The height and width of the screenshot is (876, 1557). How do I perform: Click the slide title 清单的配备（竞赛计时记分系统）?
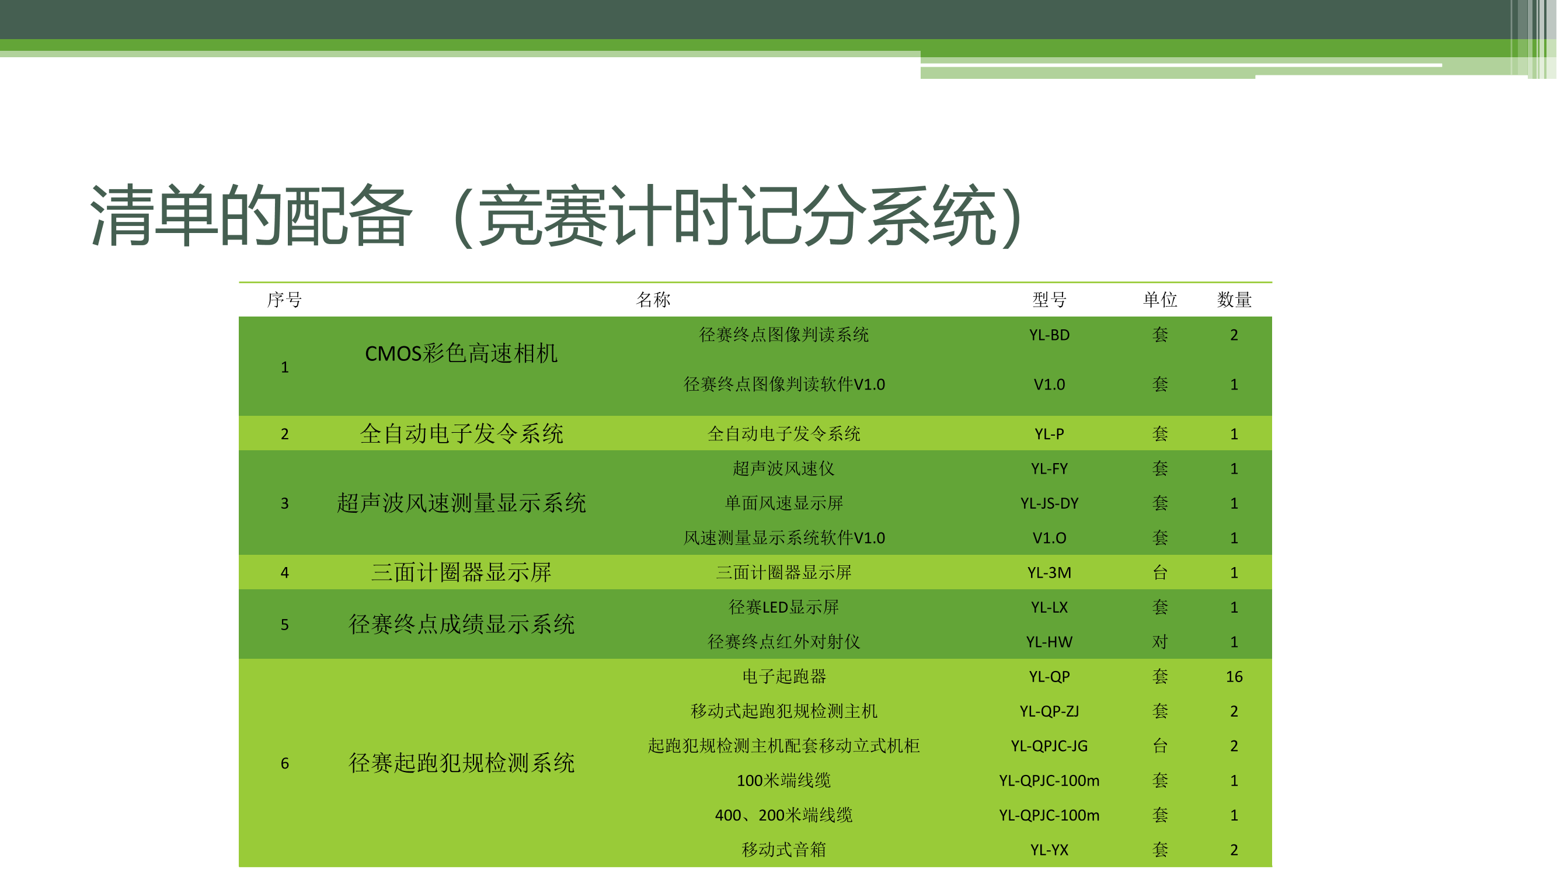(x=556, y=216)
